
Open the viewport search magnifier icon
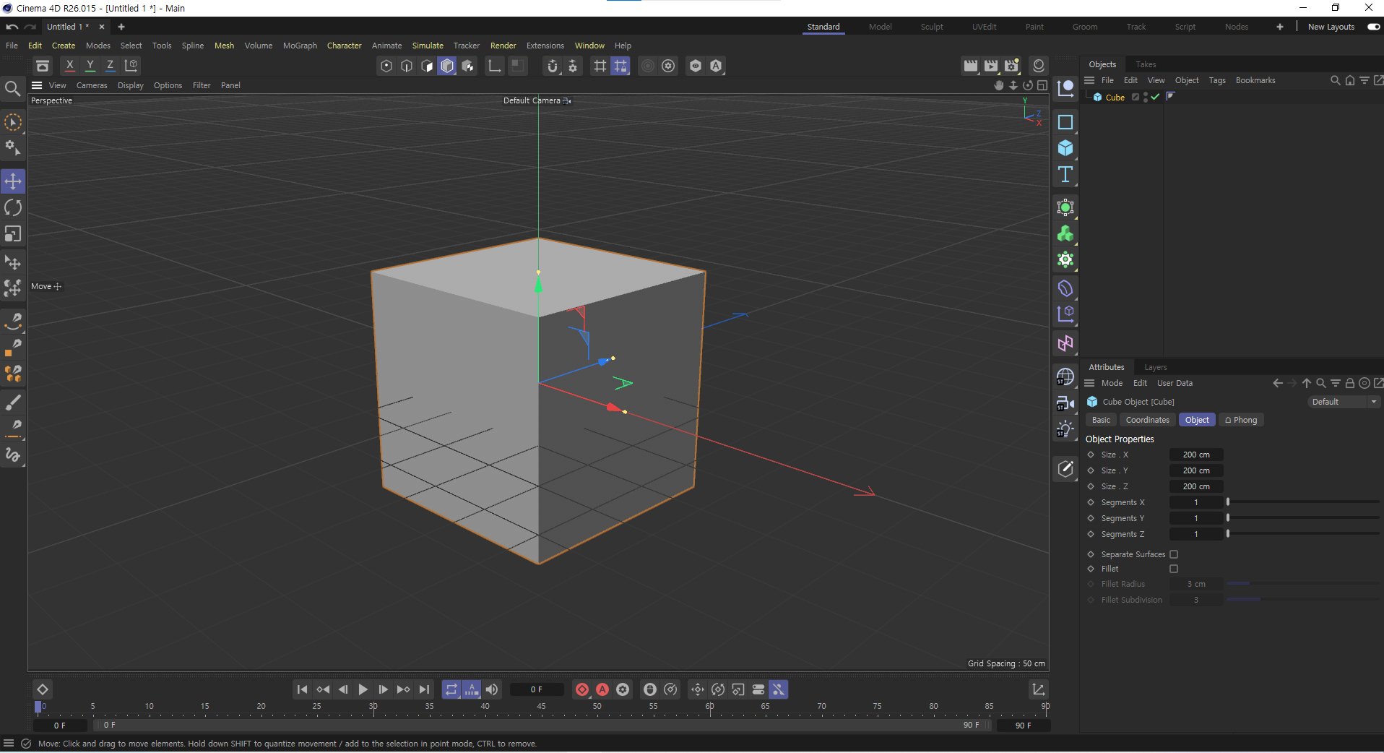tap(12, 89)
